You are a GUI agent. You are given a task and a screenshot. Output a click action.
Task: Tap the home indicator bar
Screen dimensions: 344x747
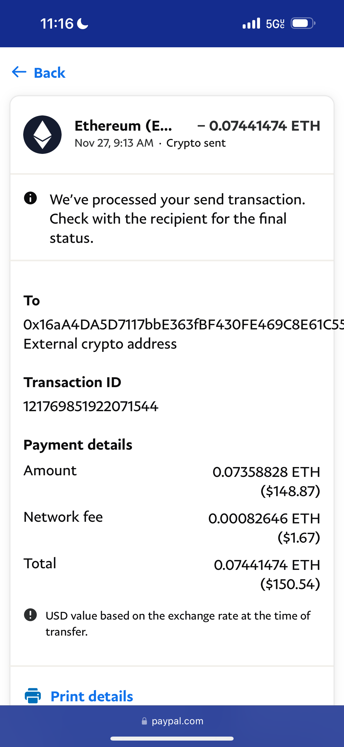point(172,738)
